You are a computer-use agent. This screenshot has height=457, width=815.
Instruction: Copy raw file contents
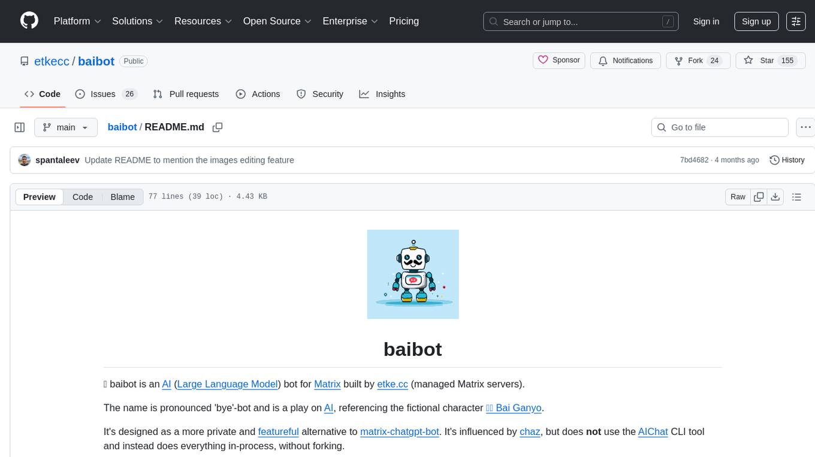tap(759, 197)
